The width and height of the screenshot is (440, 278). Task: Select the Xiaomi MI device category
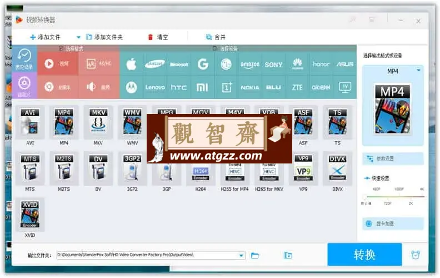[203, 87]
